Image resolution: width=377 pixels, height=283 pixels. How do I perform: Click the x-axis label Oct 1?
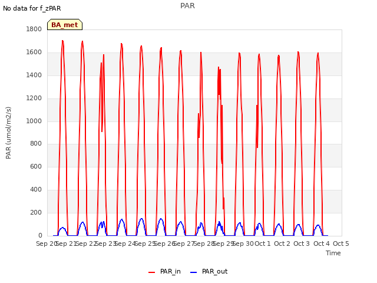tap(263, 243)
